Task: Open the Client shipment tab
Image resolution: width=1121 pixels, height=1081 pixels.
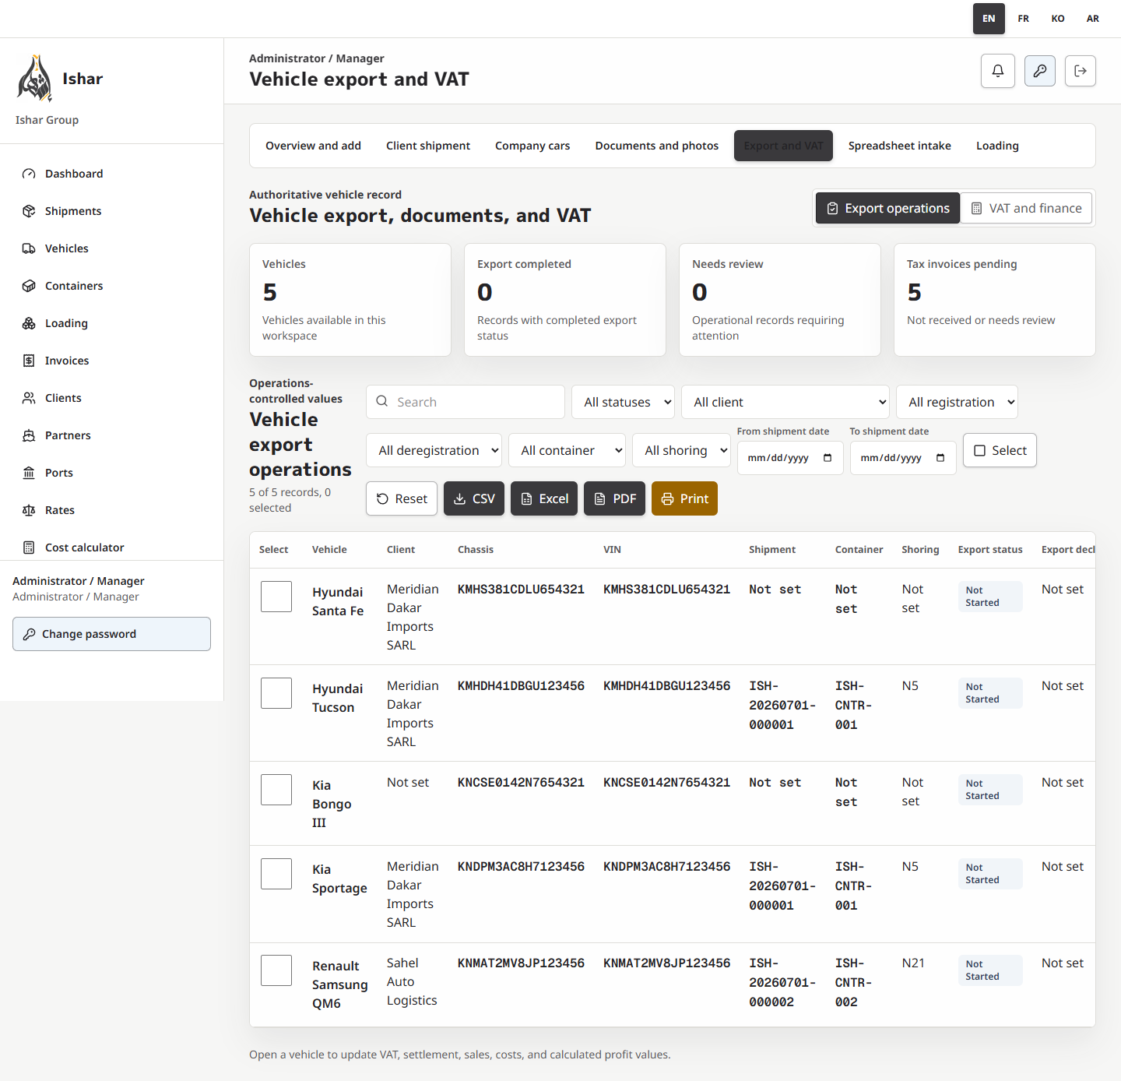Action: [428, 146]
